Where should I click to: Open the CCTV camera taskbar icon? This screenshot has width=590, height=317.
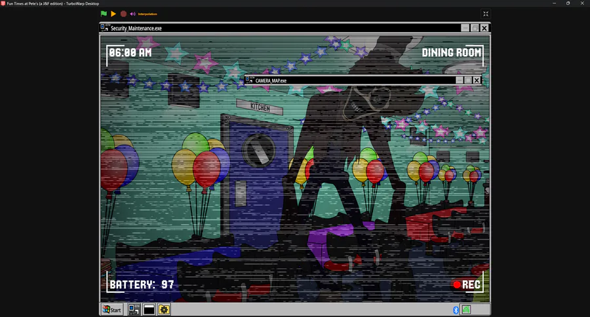coord(134,310)
